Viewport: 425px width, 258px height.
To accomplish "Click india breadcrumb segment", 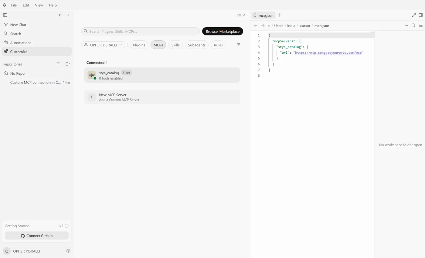I will click(291, 26).
